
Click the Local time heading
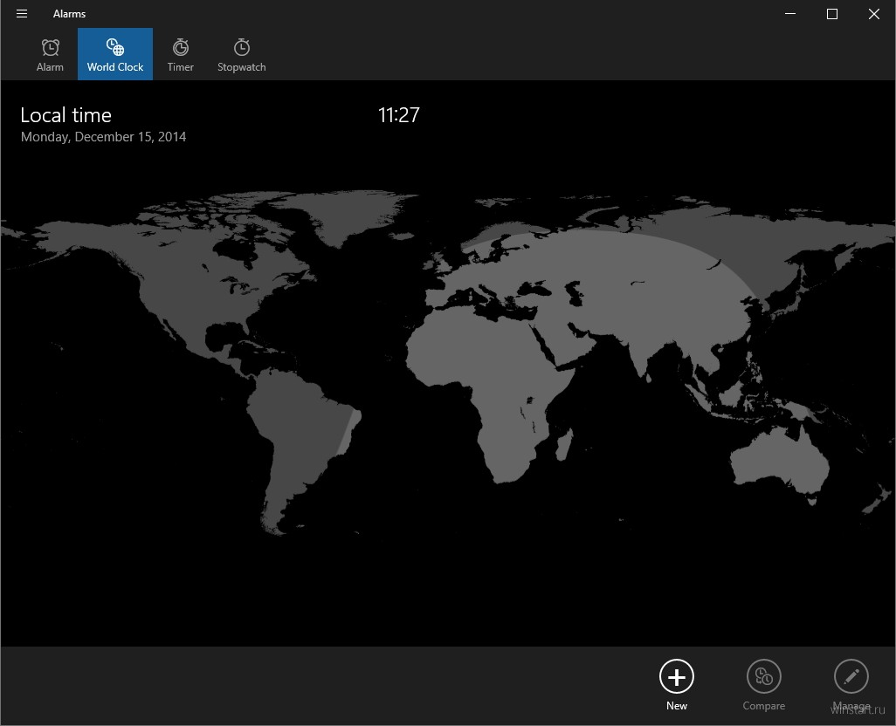[x=65, y=115]
